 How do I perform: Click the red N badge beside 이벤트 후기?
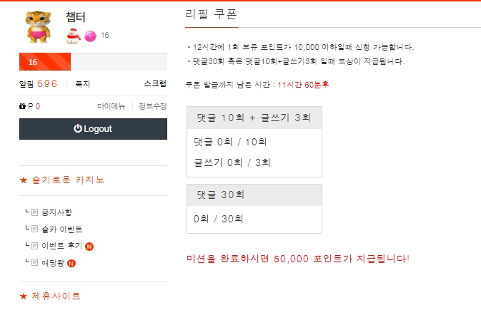89,247
